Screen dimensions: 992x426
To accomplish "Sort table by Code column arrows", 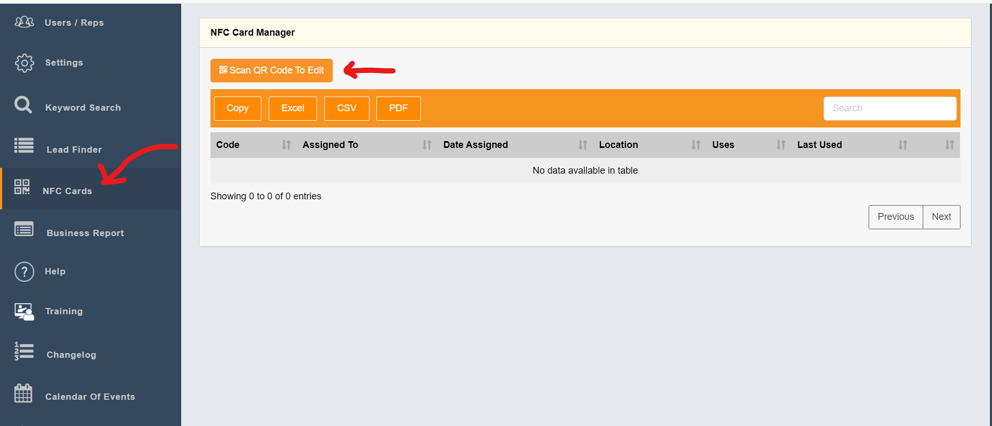I will [x=286, y=145].
